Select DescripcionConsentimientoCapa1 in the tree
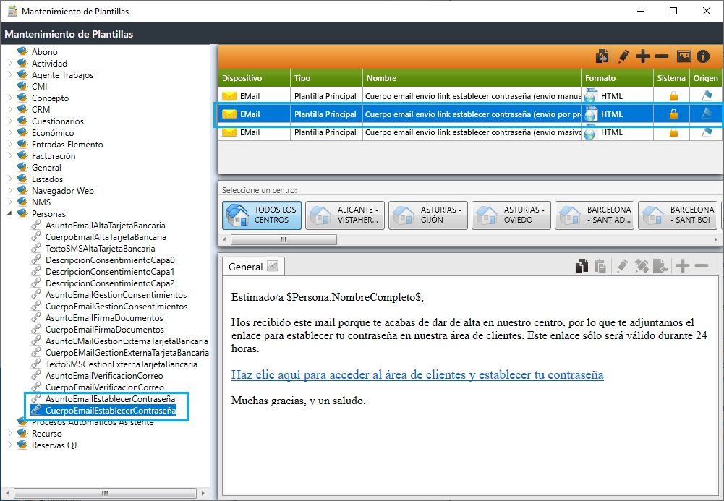The image size is (724, 501). pos(110,271)
